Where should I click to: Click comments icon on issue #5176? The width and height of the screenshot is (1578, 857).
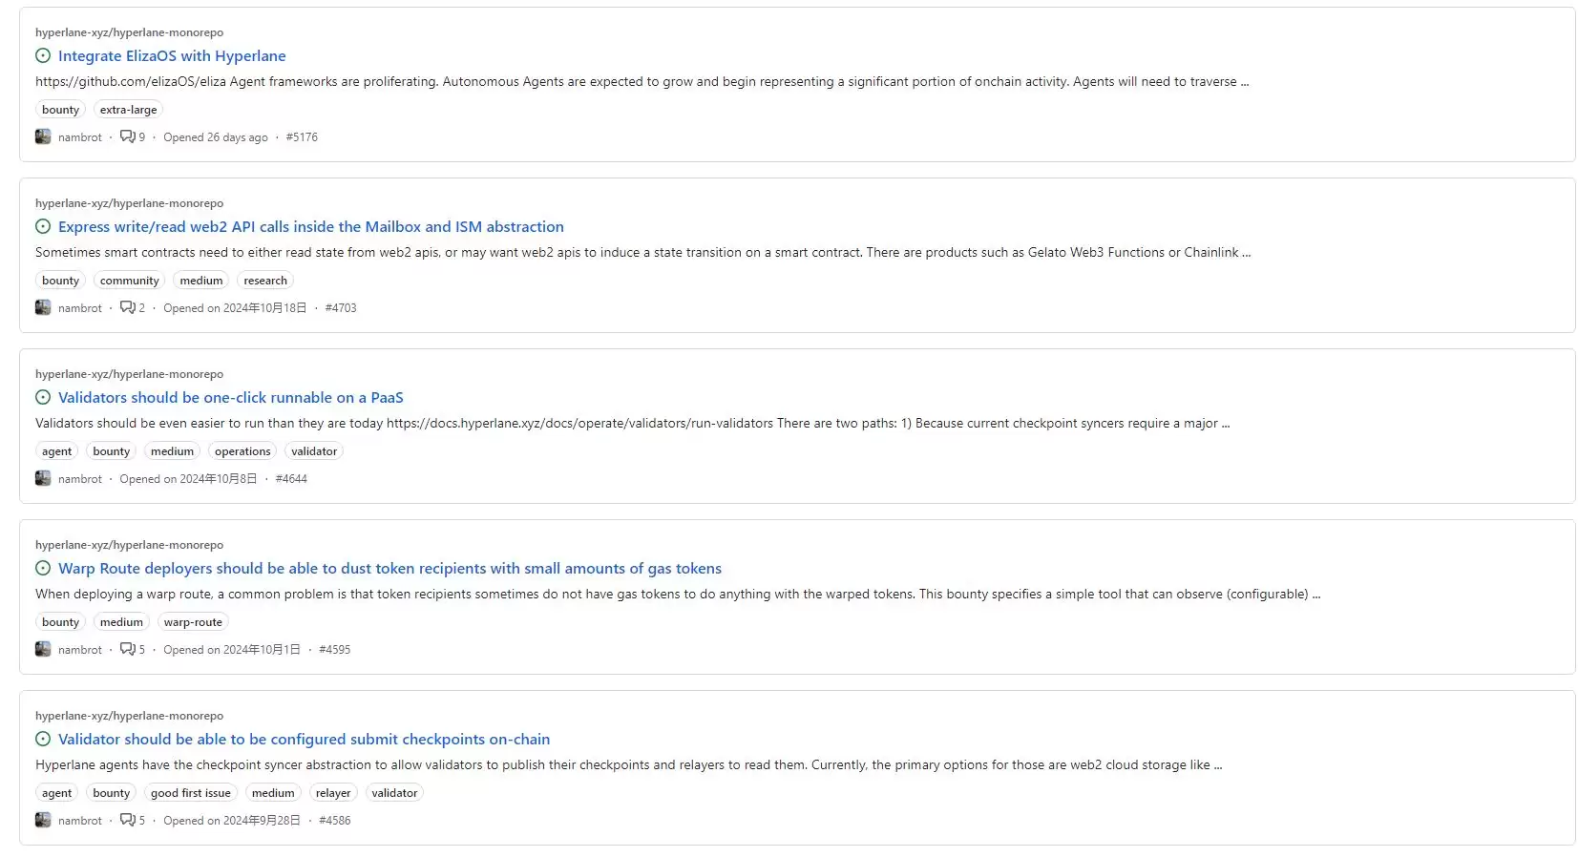click(x=127, y=137)
